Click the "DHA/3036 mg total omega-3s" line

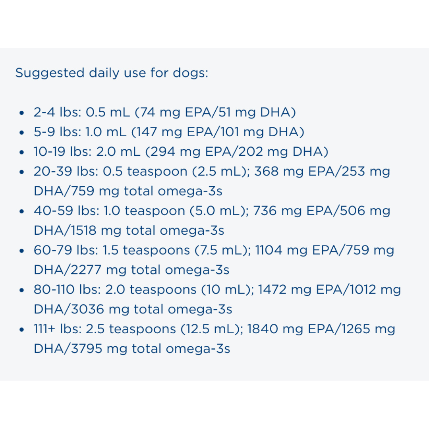[133, 309]
